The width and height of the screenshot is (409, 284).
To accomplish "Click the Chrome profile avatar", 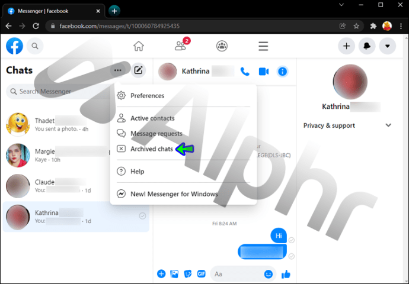I will pos(387,26).
